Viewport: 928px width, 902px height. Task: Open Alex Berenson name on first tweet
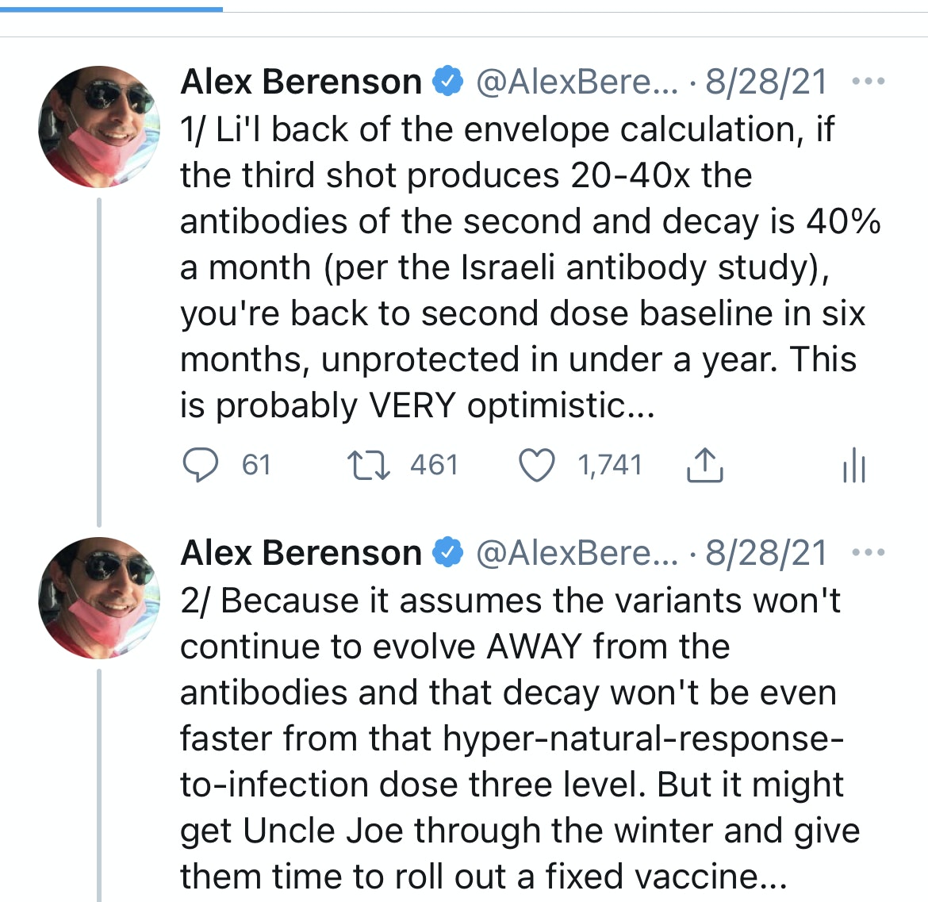click(x=301, y=82)
